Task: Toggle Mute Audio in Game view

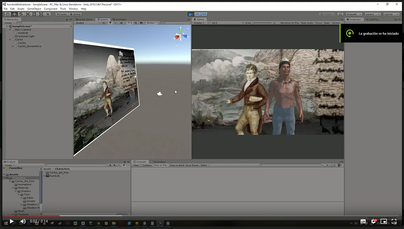Action: (x=307, y=23)
